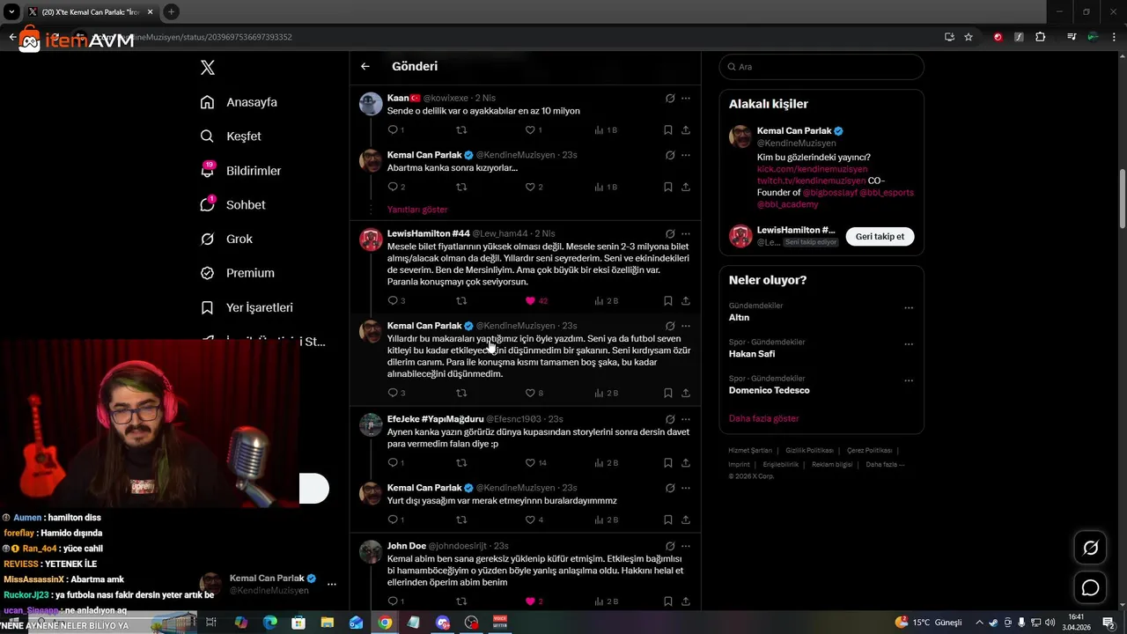1127x634 pixels.
Task: Open the Gizlilik Politikası footer link
Action: 809,450
